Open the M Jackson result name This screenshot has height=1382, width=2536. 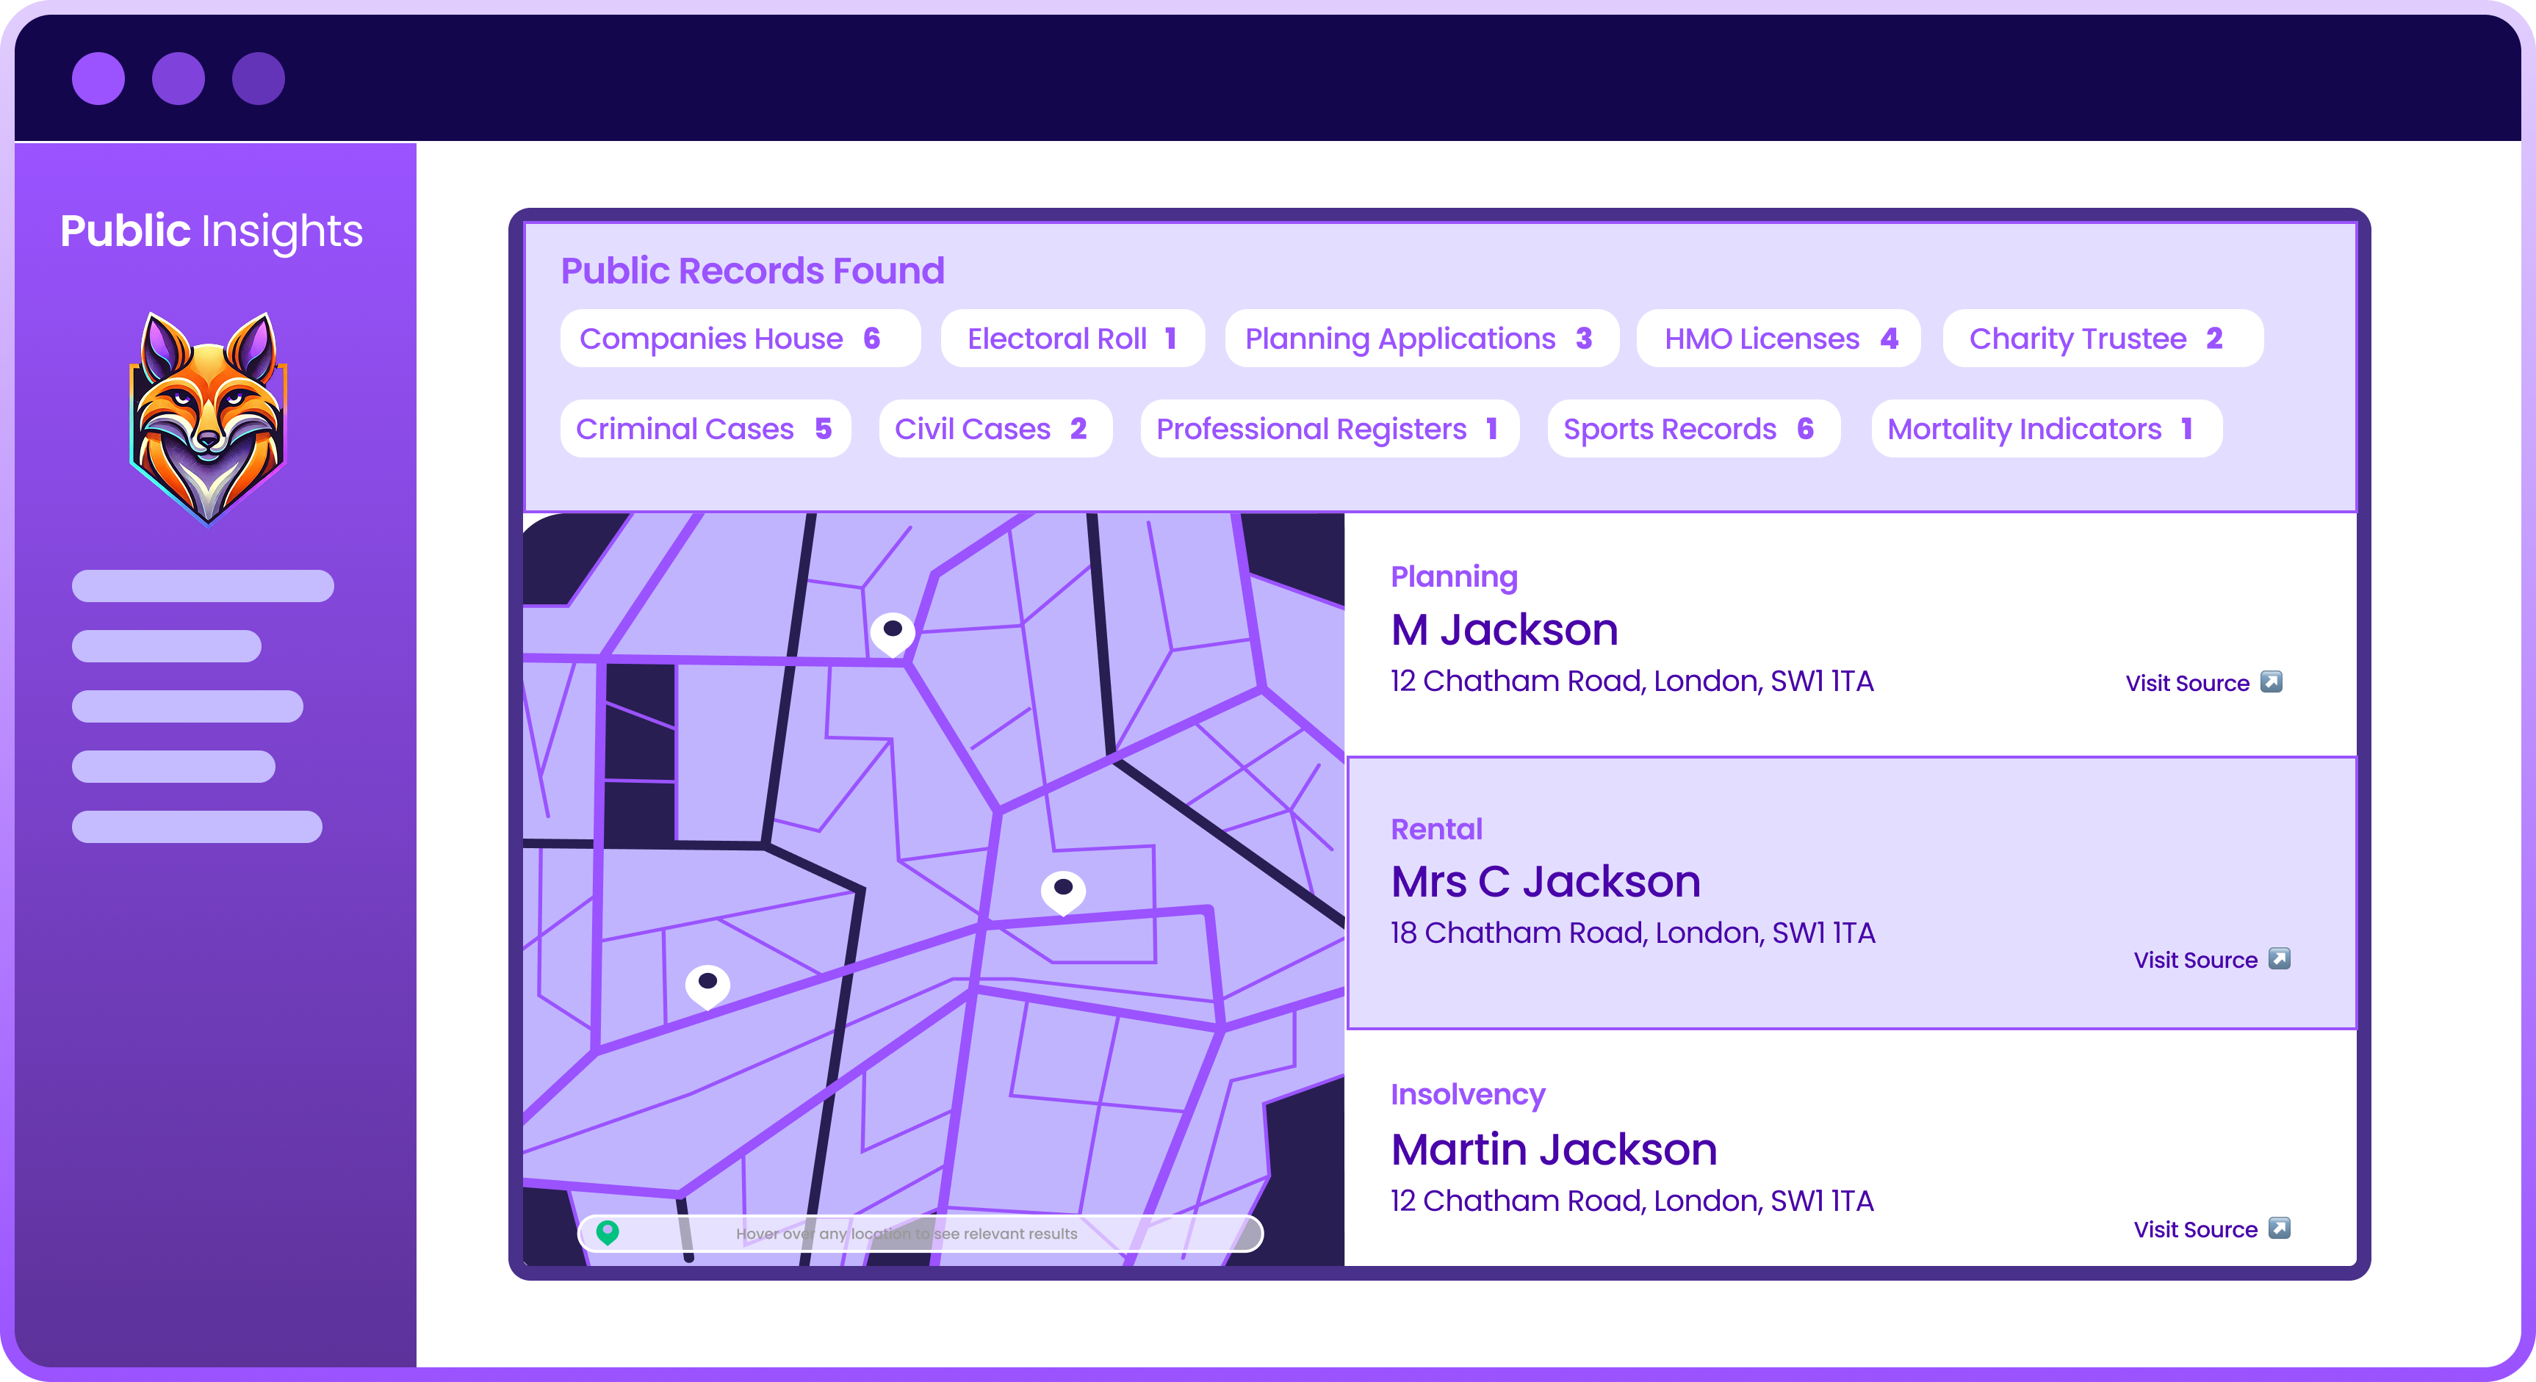pyautogui.click(x=1505, y=629)
